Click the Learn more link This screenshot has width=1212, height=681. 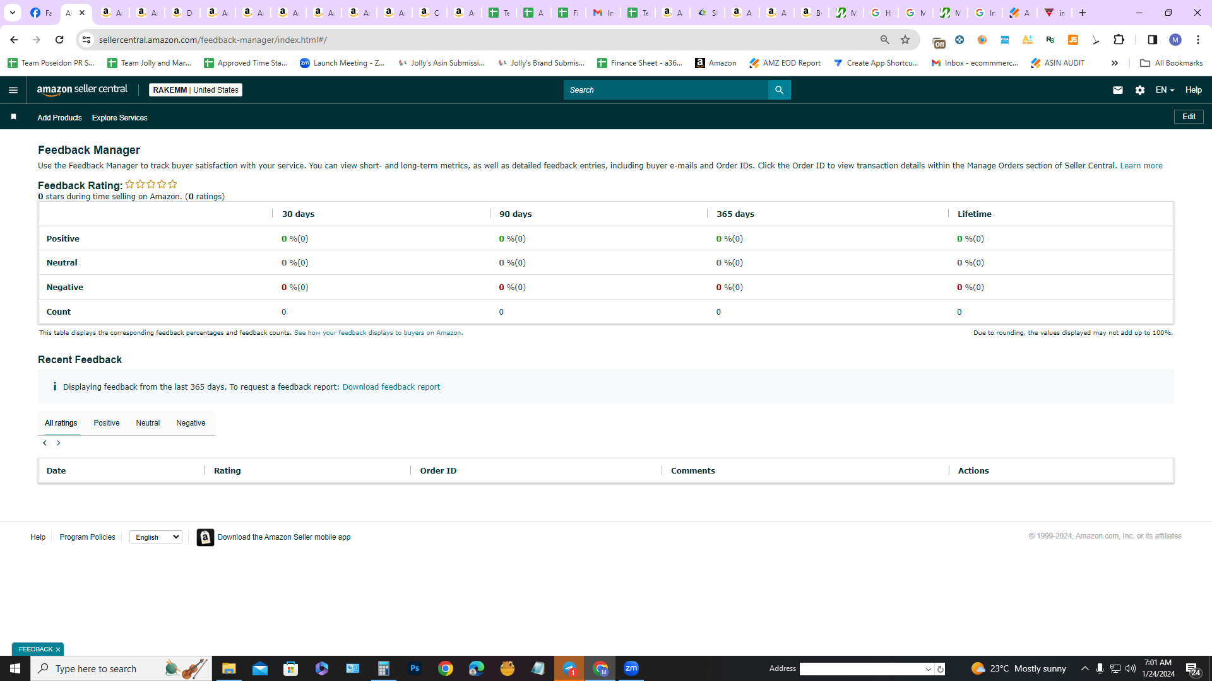click(x=1141, y=166)
